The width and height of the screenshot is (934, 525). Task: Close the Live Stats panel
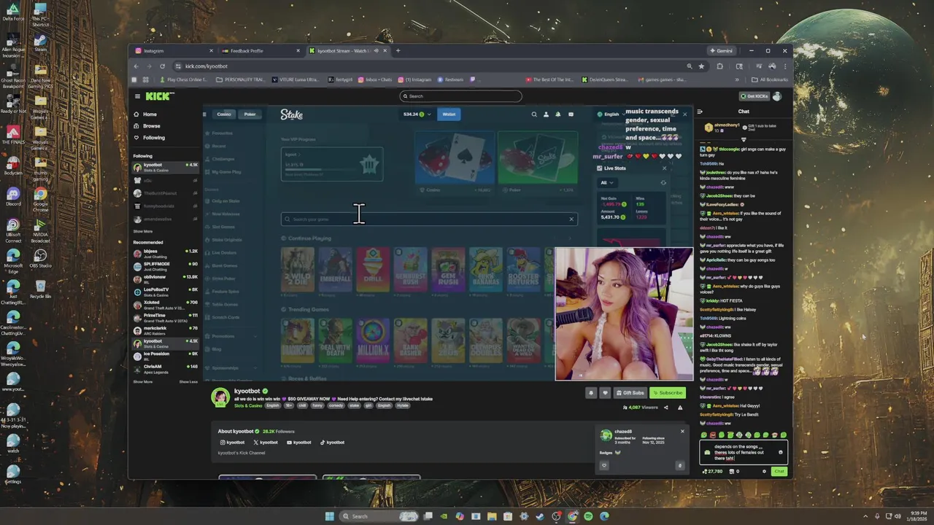[x=664, y=168]
